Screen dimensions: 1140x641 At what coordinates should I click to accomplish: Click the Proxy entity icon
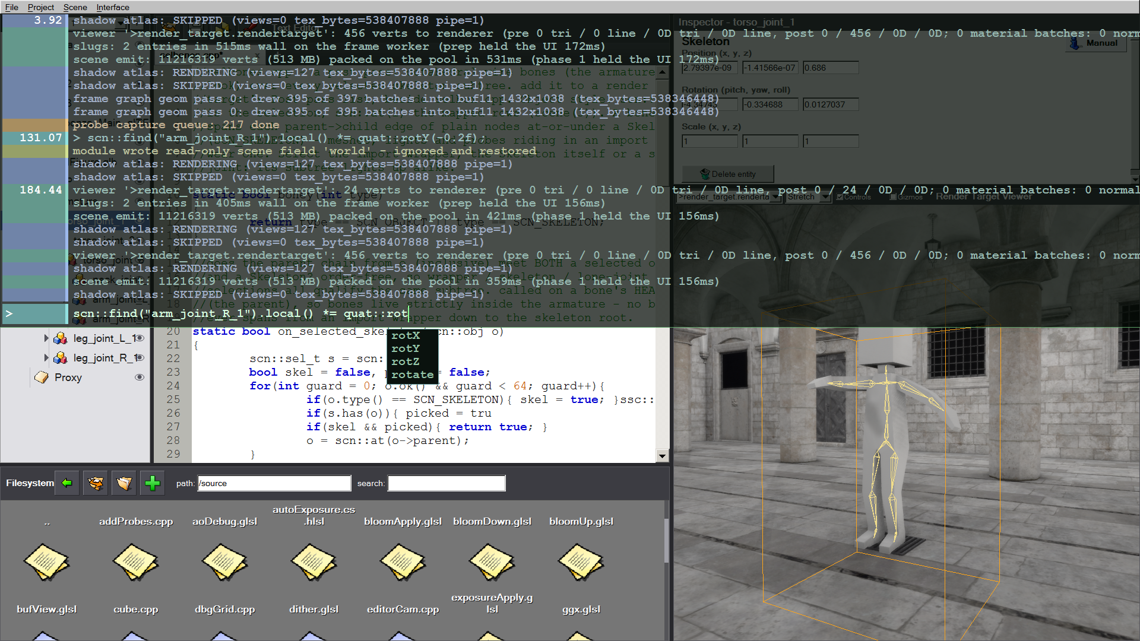[42, 377]
